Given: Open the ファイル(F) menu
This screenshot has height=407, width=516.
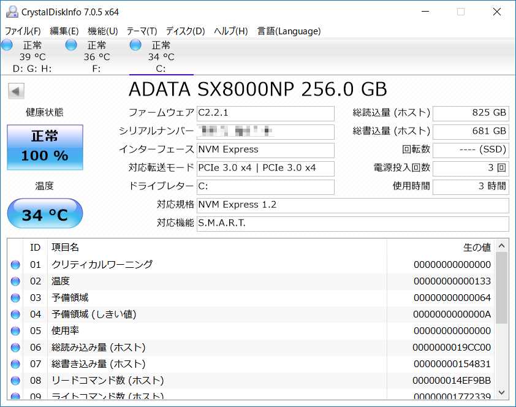Looking at the screenshot, I should (x=23, y=31).
